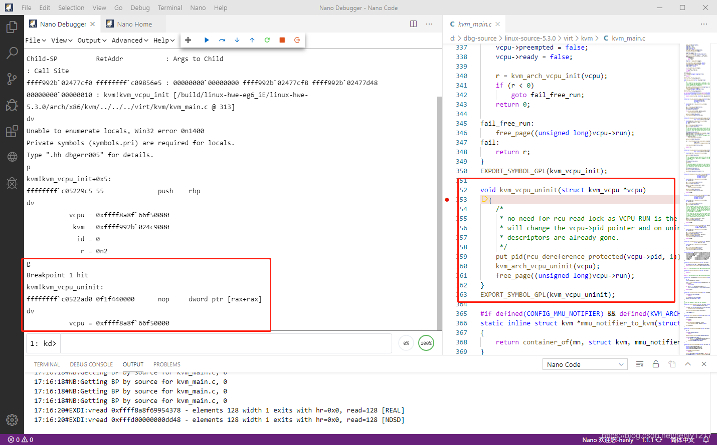
Task: Open the globe-shaped remote icon in the activity bar
Action: 12,157
